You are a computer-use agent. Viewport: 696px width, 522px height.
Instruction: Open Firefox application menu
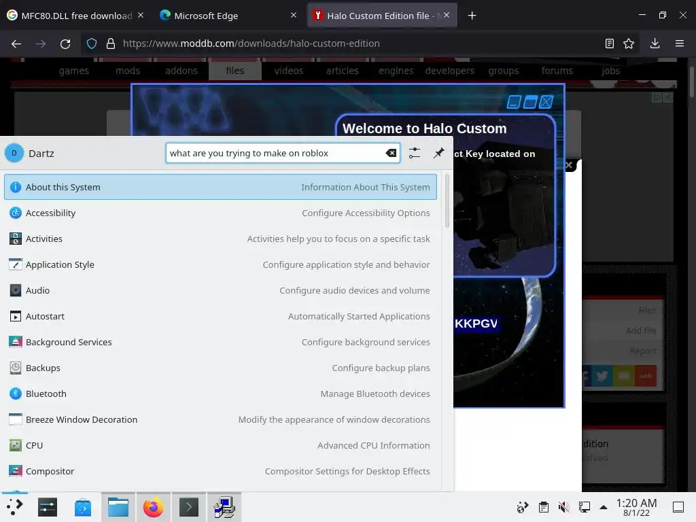[x=679, y=43]
